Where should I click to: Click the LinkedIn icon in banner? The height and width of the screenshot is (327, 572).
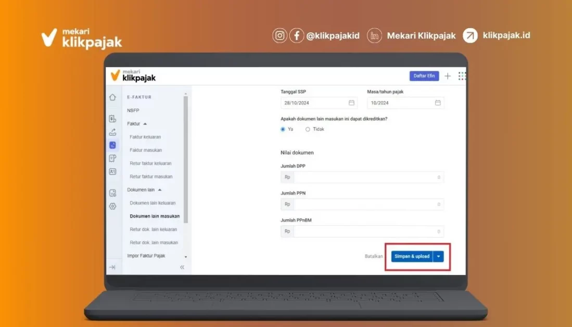click(374, 35)
